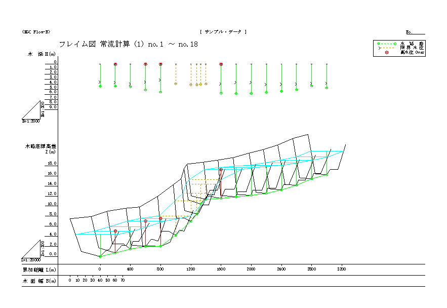Image resolution: width=447 pixels, height=308 pixels.
Task: Select the 18.0 label on elevation axis
Action: [52, 164]
